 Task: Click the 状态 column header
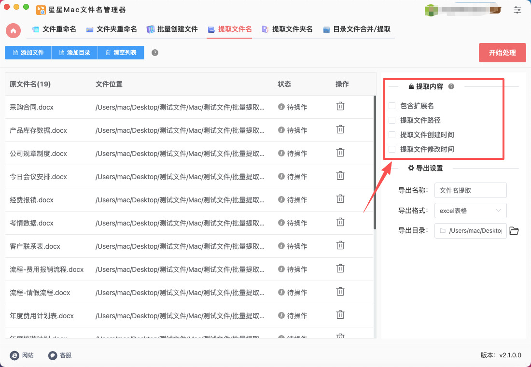(284, 84)
